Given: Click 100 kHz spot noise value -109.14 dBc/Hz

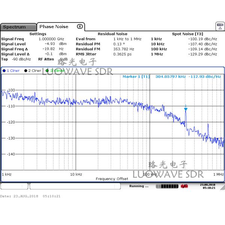Looking at the screenshot, I should (202, 49).
